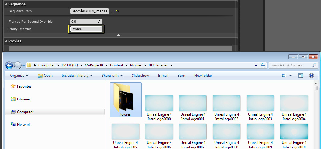
Task: Click the search magnifier in UE4_Images search box
Action: (314, 65)
